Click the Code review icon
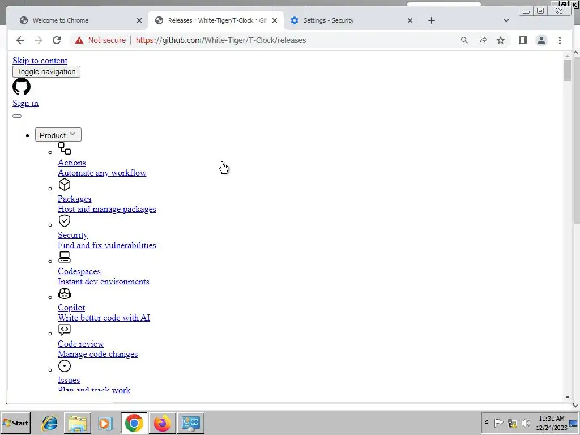This screenshot has width=580, height=435. pyautogui.click(x=65, y=330)
